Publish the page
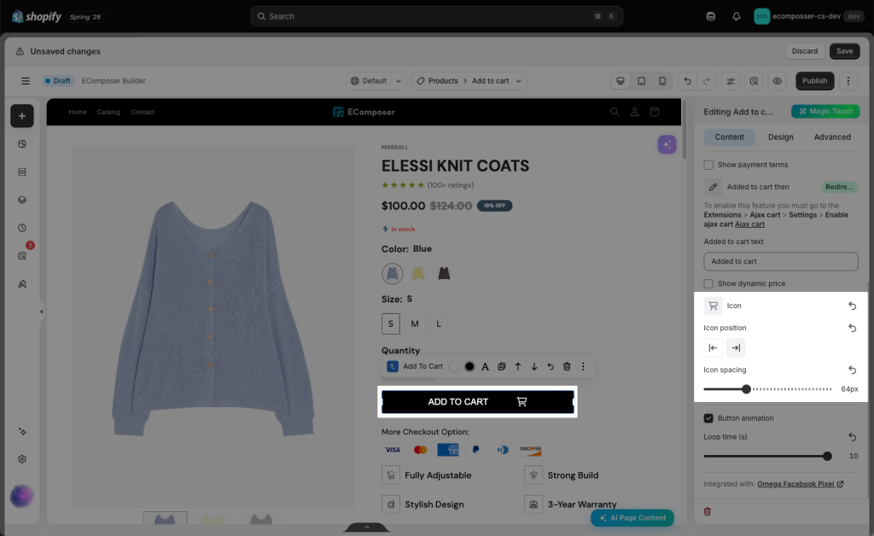The image size is (874, 536). (814, 81)
